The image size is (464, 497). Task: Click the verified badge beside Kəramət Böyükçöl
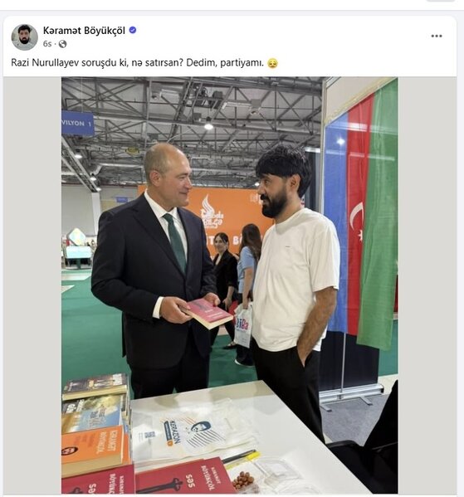point(133,30)
